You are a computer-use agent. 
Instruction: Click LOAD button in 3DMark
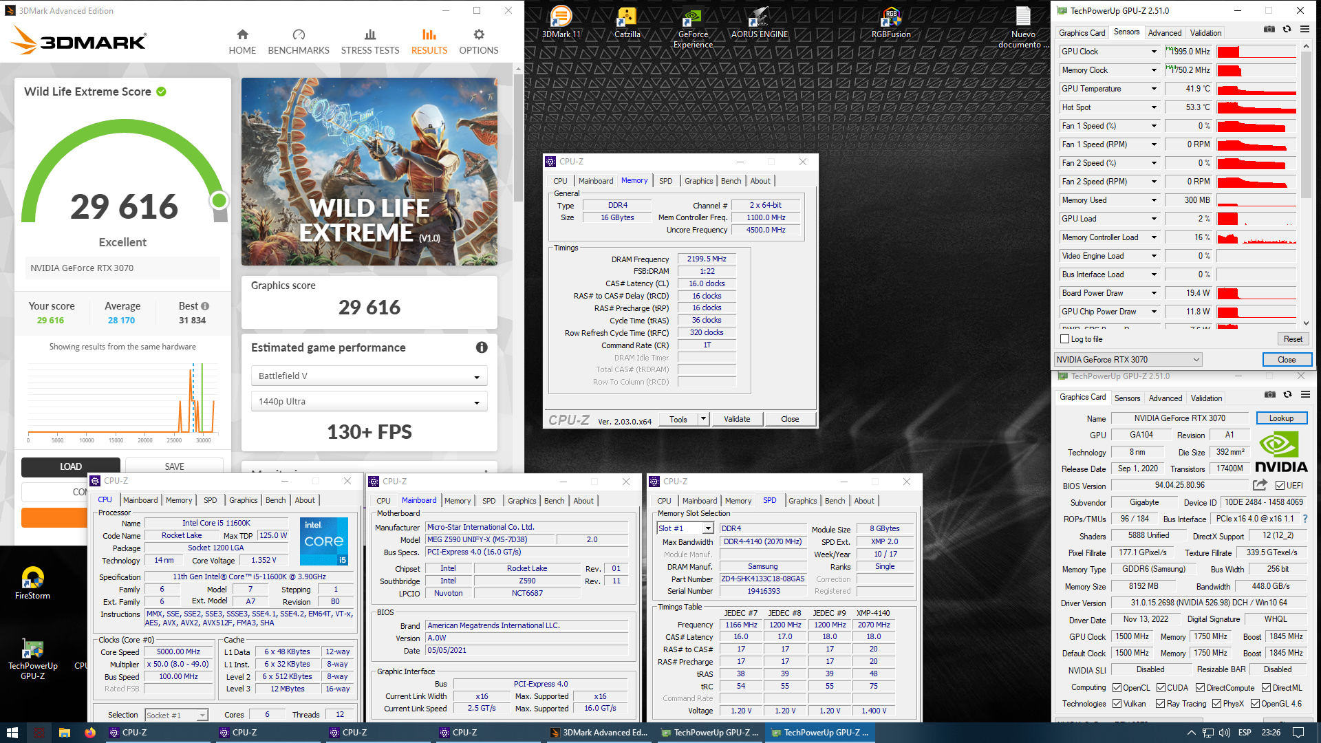point(70,466)
